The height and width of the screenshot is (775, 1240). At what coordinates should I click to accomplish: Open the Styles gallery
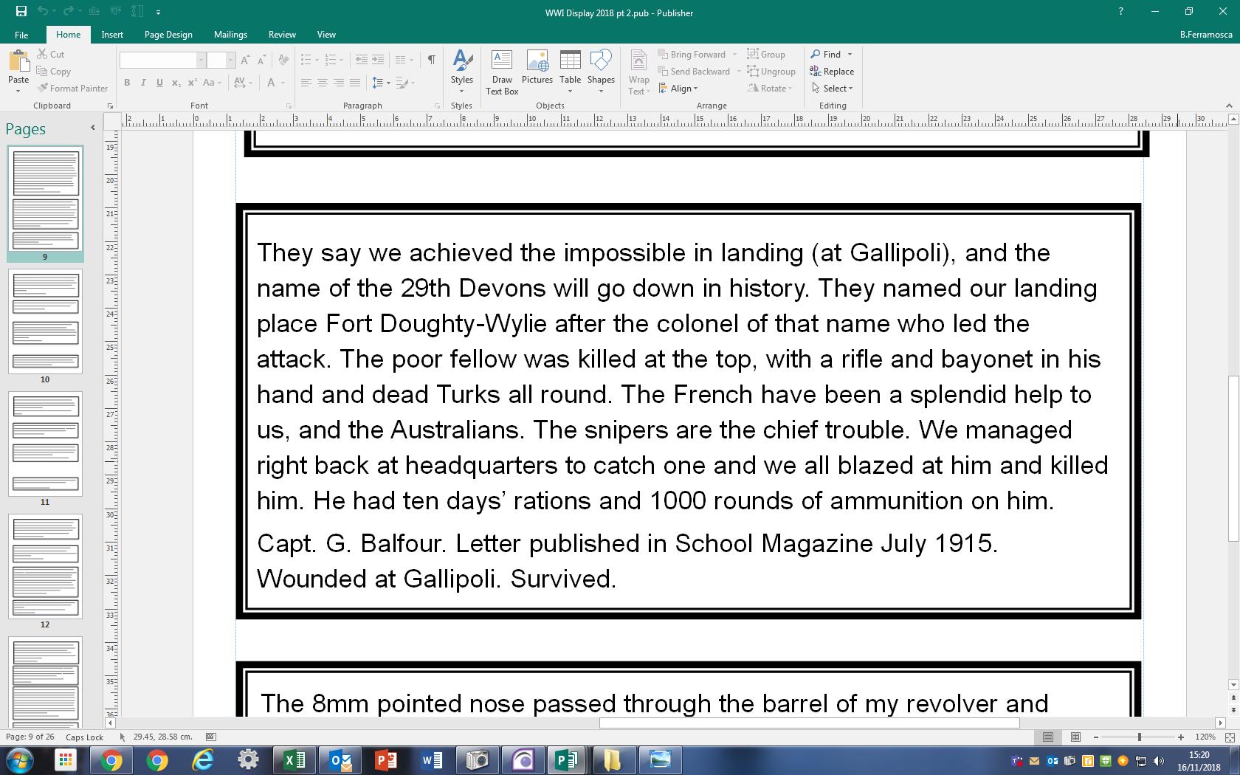pyautogui.click(x=462, y=72)
